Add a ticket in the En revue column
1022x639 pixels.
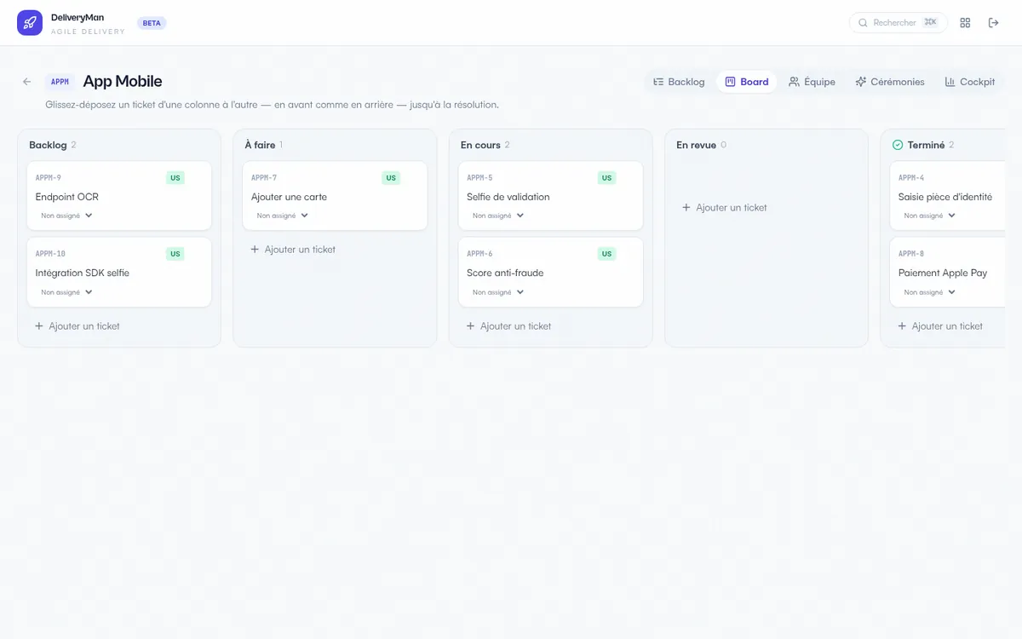[725, 208]
